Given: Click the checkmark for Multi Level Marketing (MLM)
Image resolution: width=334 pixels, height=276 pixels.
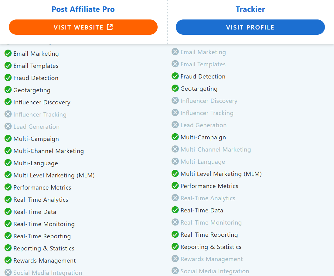Looking at the screenshot, I should pyautogui.click(x=8, y=175).
